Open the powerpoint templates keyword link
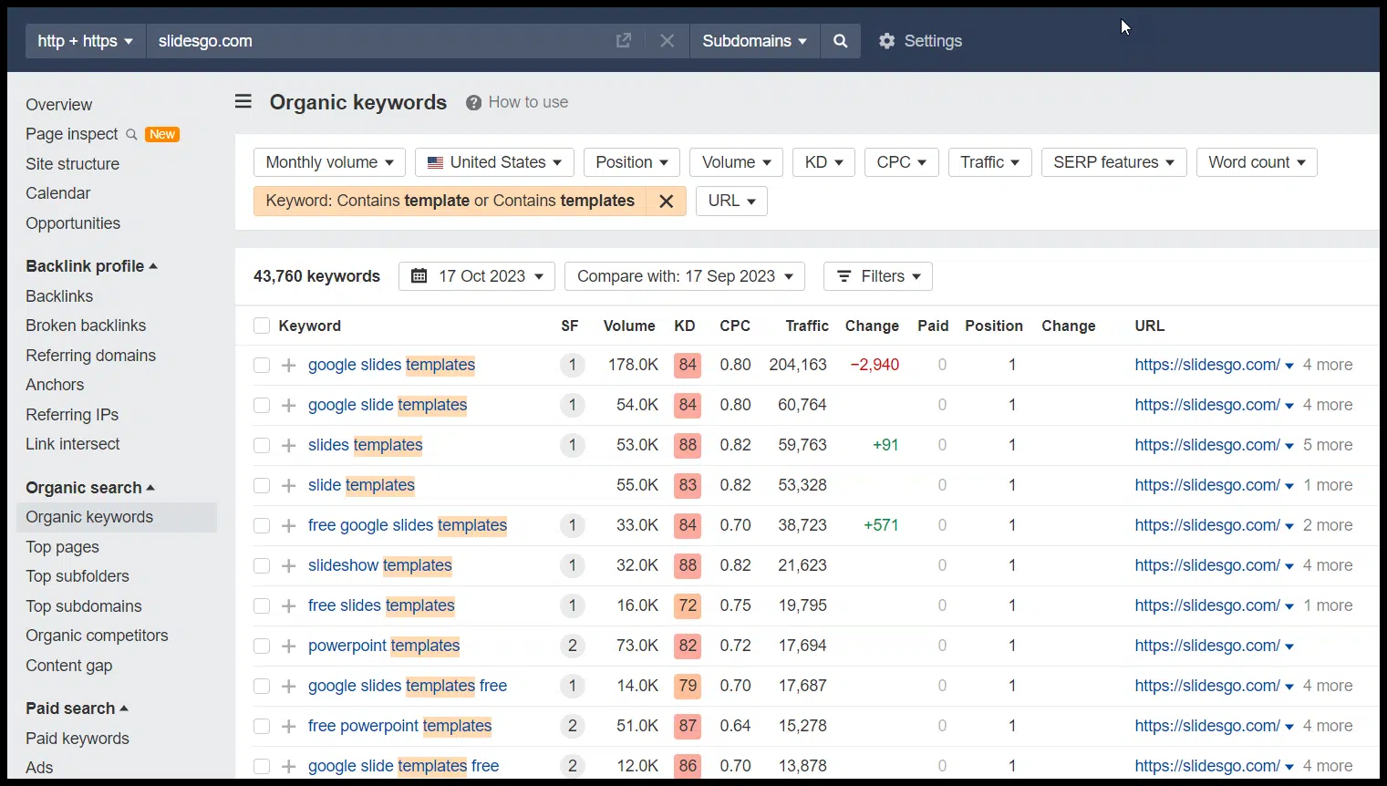1387x786 pixels. pyautogui.click(x=384, y=646)
